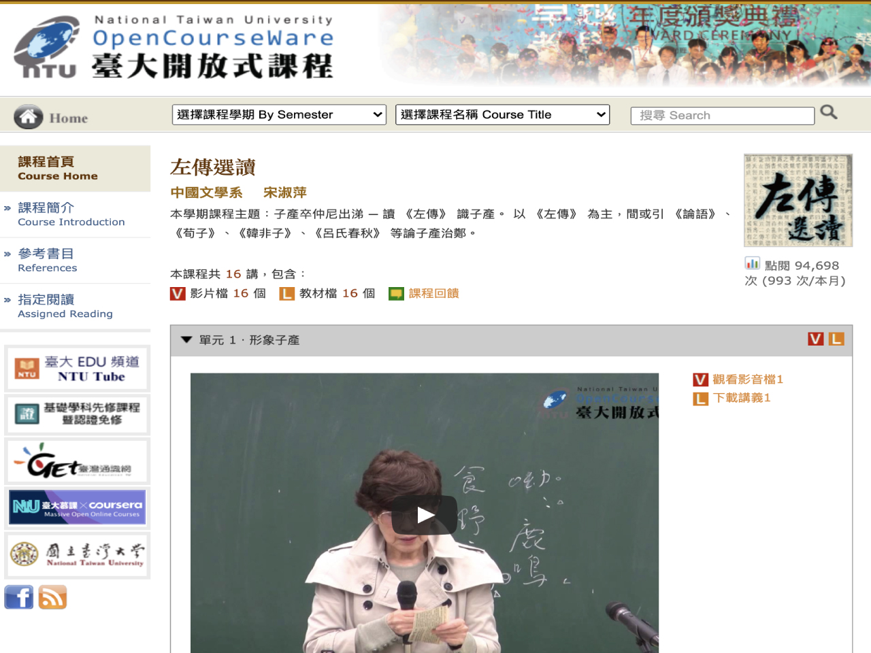Open the 基礎學科先修課程 banner
This screenshot has height=653, width=871.
77,414
